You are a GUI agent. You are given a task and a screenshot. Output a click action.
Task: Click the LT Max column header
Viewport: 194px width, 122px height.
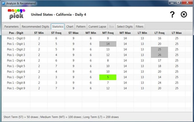click(177, 33)
